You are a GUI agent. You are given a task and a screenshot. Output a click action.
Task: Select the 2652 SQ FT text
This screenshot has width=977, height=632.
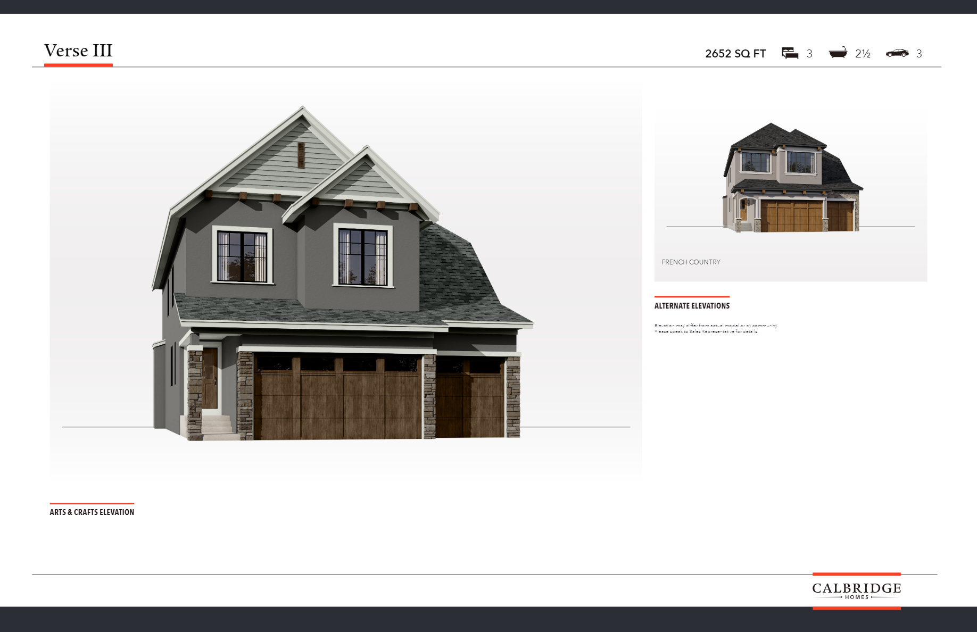pos(735,54)
